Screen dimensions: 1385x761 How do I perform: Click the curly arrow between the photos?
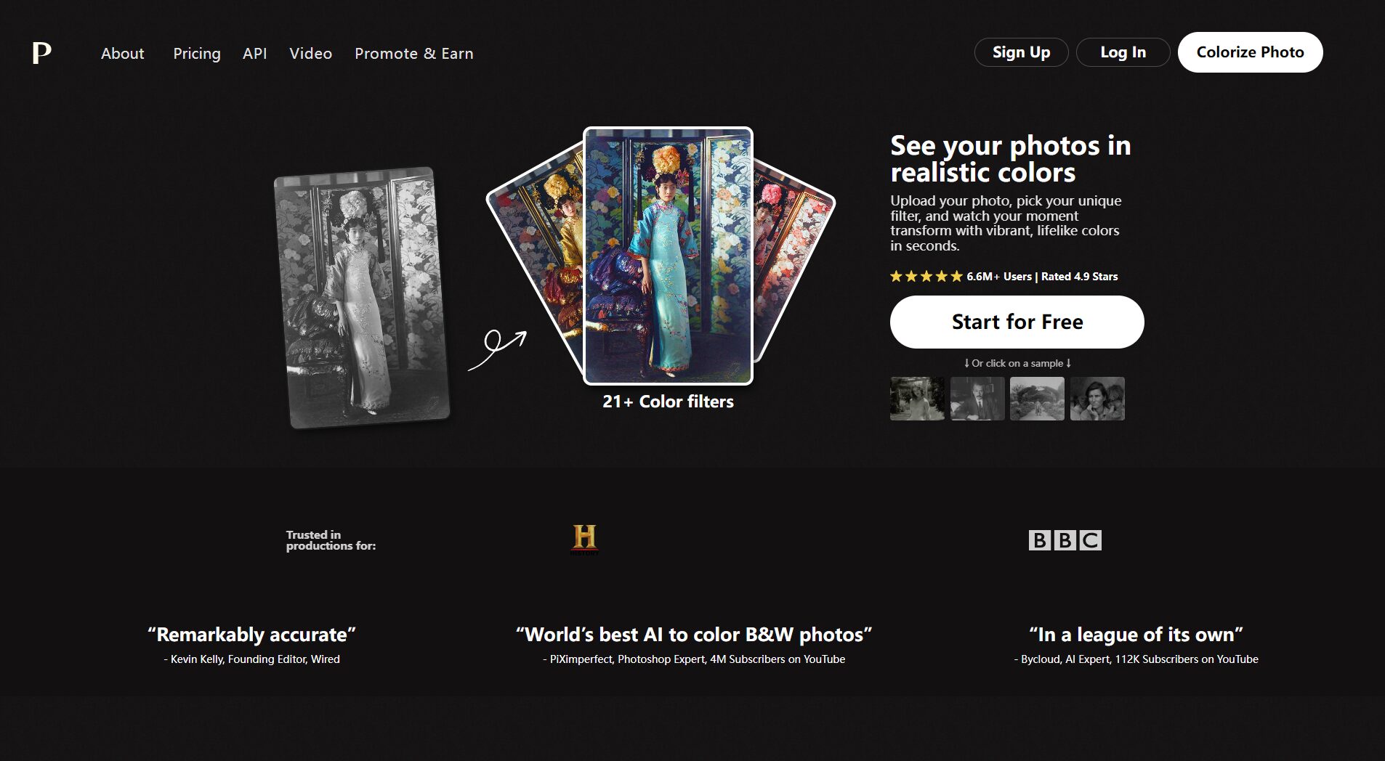point(497,349)
